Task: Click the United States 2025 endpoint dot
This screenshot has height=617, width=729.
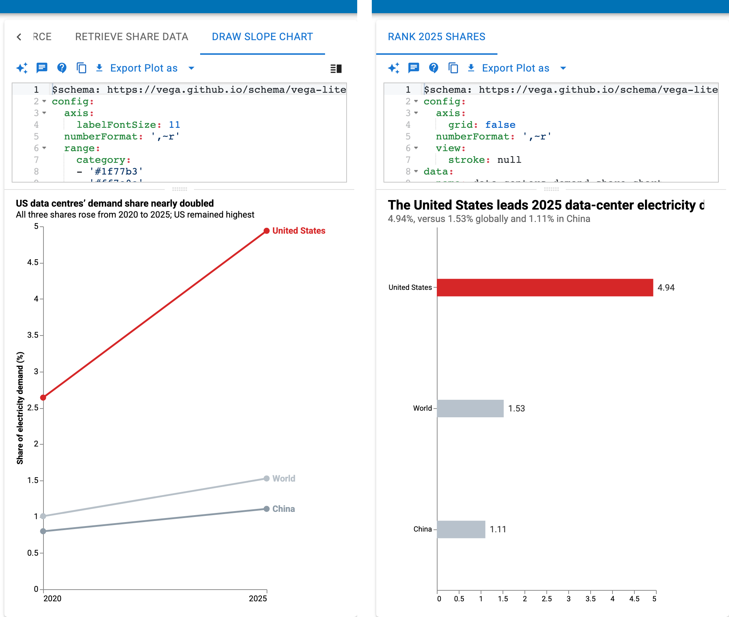Action: tap(267, 231)
